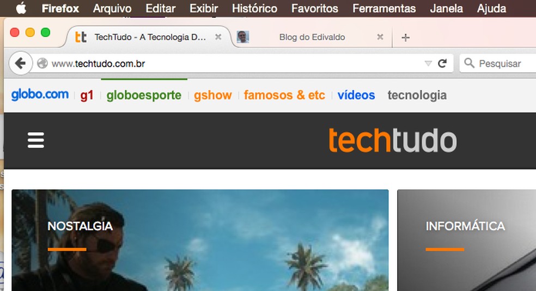Screen dimensions: 536x291
Task: Click the techtudo logo
Action: [x=392, y=140]
